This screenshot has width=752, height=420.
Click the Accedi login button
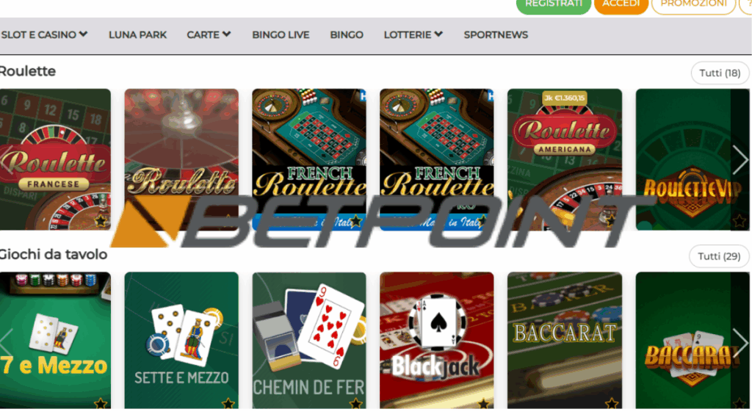pos(621,5)
